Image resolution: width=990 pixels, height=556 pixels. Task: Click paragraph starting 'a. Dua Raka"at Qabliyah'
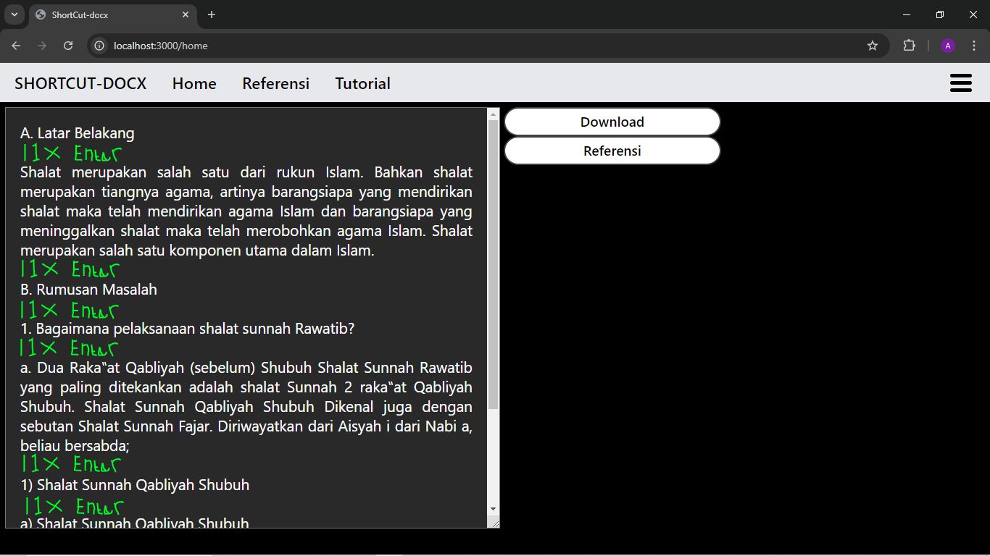click(246, 407)
